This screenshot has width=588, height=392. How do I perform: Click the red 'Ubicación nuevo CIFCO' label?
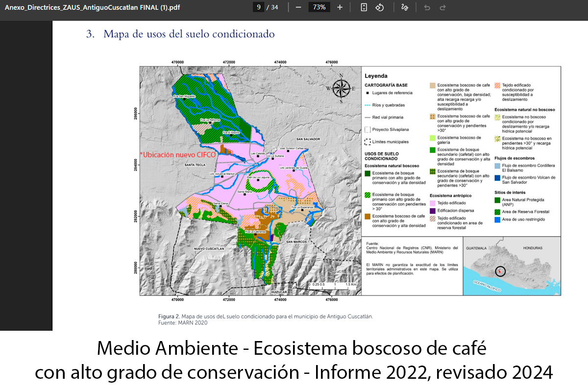tap(178, 154)
